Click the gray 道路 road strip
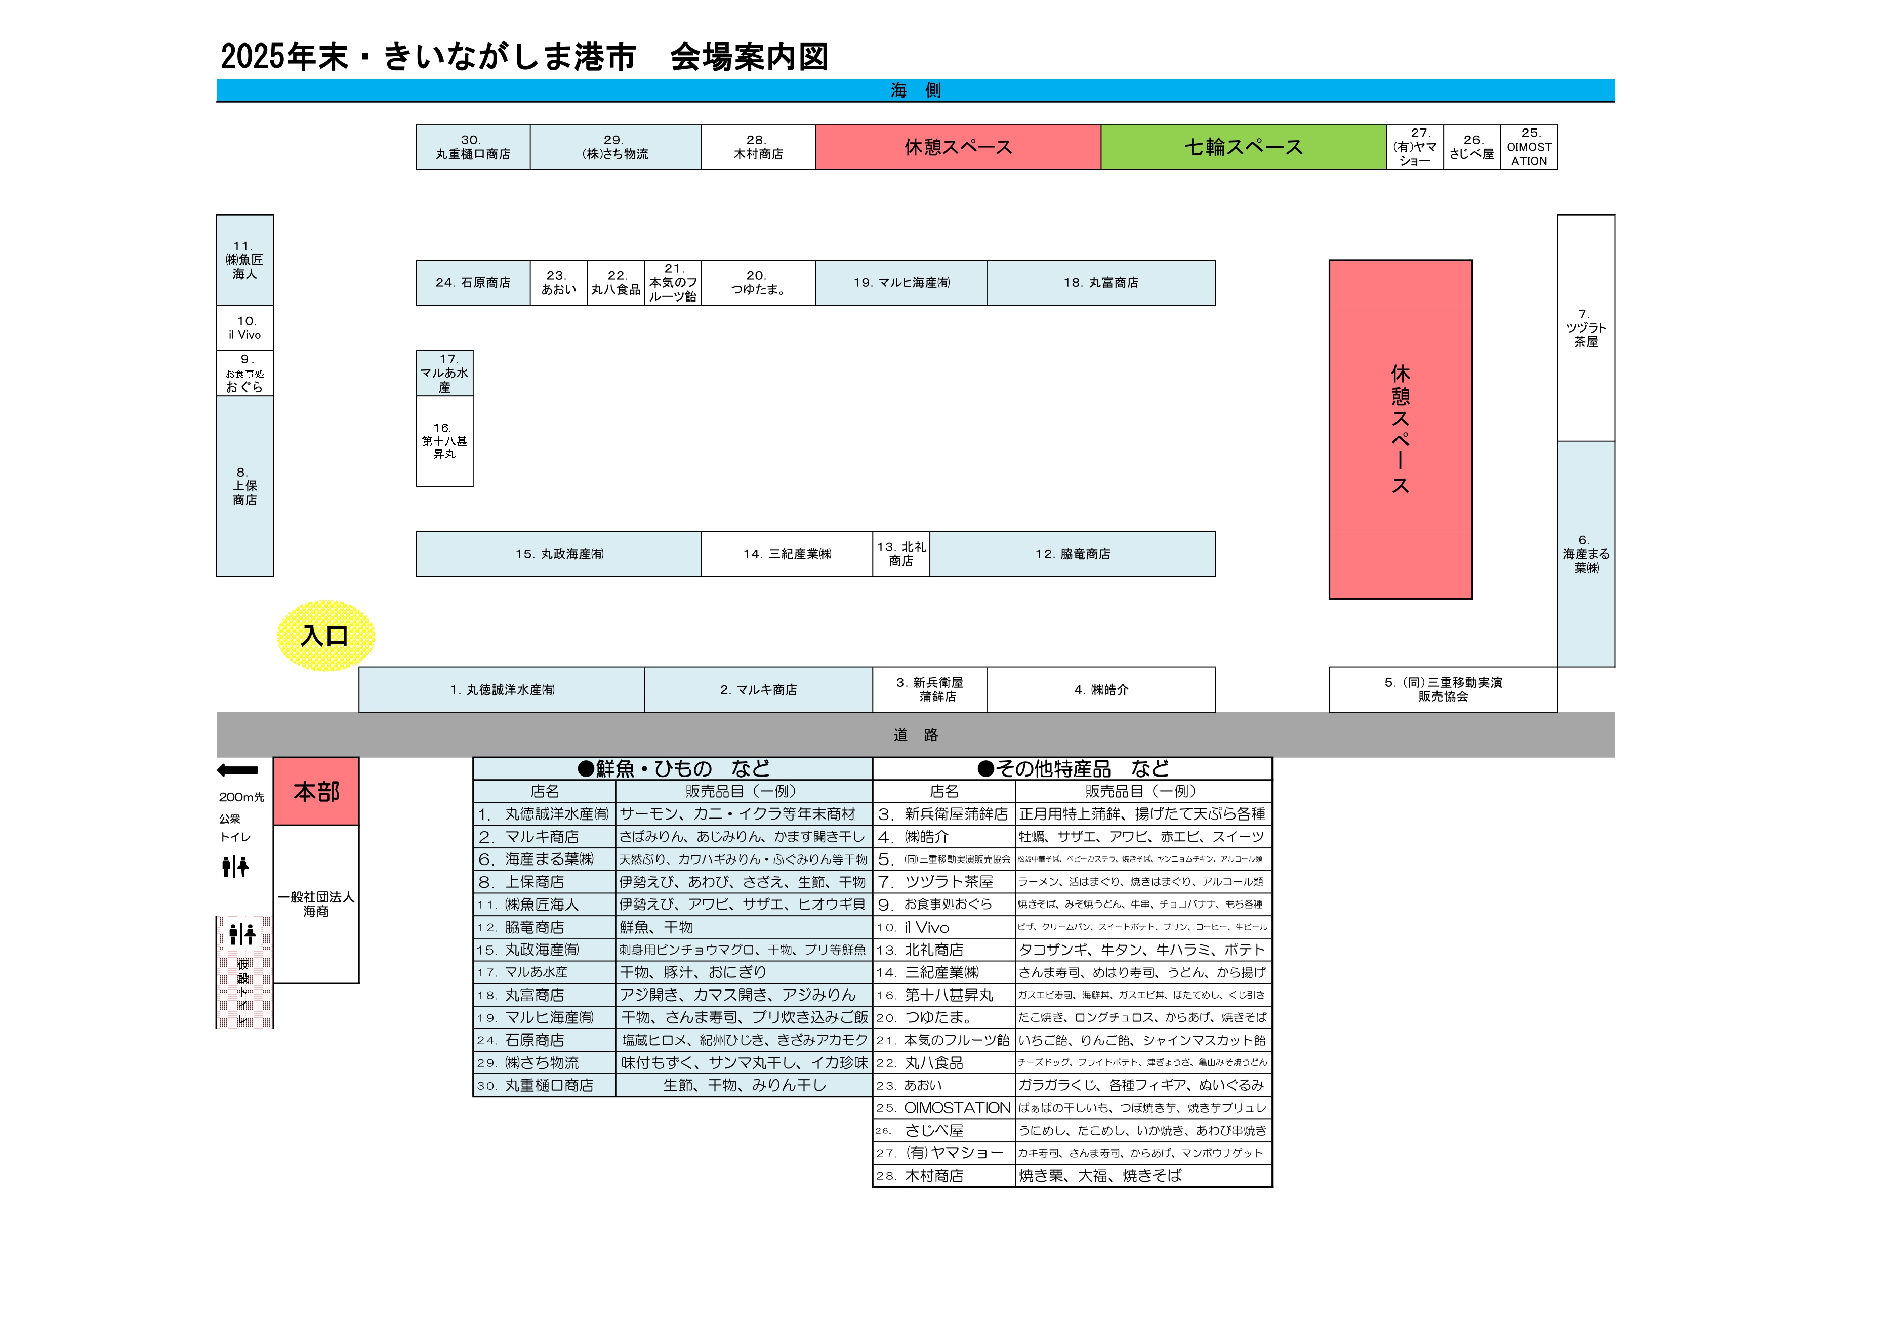 point(915,735)
